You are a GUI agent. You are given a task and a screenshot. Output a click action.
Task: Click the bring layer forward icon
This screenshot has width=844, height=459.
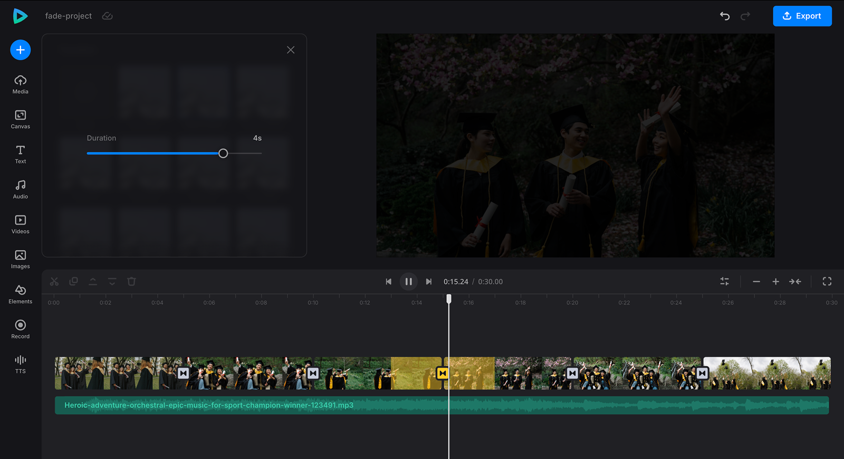pos(93,282)
